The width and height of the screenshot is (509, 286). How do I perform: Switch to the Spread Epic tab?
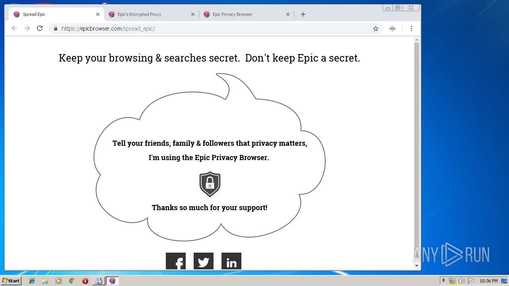point(56,14)
